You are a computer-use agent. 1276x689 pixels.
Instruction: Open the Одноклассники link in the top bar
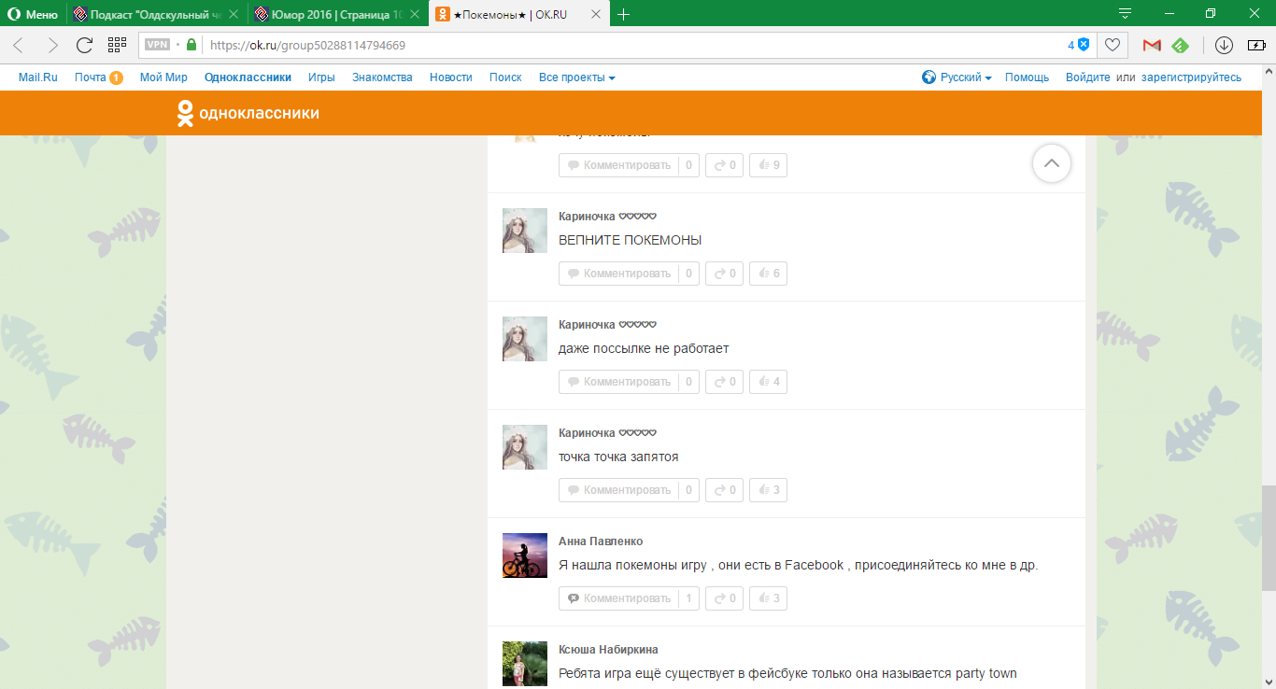coord(248,77)
